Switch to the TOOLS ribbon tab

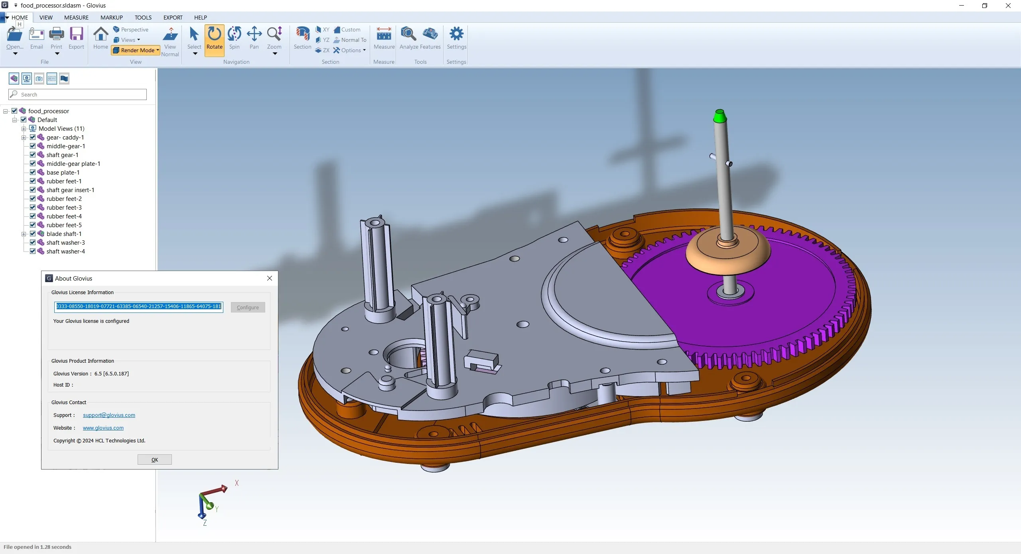pyautogui.click(x=143, y=18)
